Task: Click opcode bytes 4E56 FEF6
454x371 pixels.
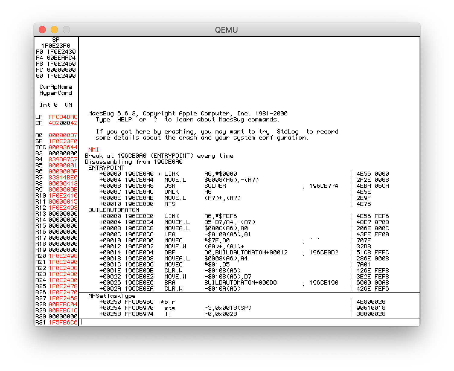Action: [x=373, y=216]
